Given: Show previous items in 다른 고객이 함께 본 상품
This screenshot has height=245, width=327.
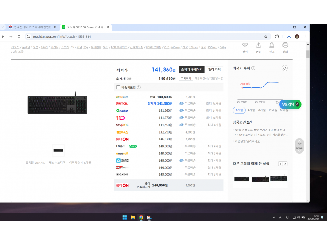Looking at the screenshot, I should point(280,164).
